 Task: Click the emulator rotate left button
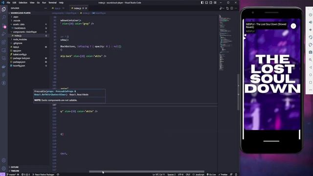pyautogui.click(x=310, y=37)
